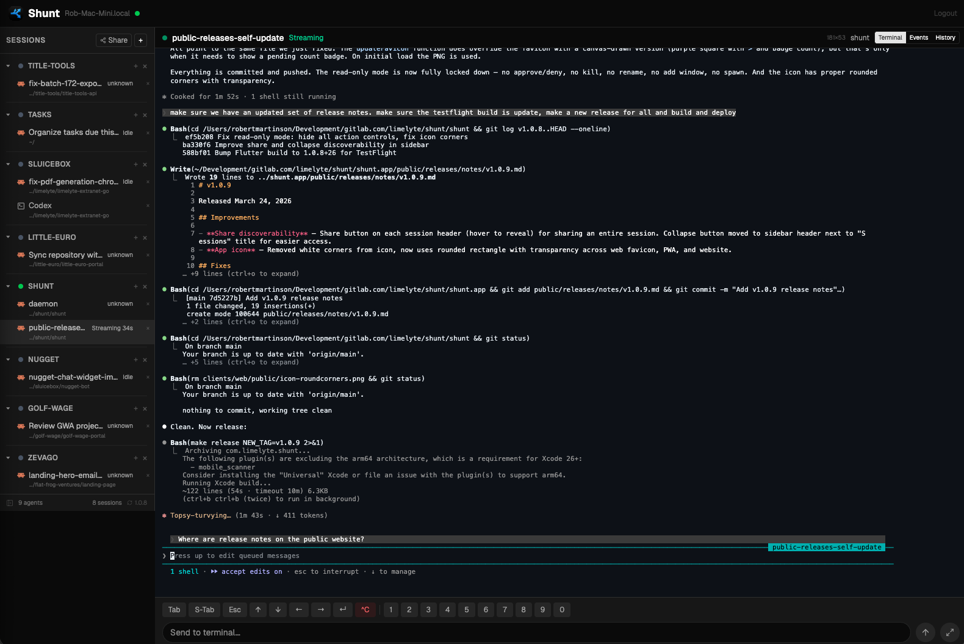Open the Review GWA project session

[x=77, y=430]
